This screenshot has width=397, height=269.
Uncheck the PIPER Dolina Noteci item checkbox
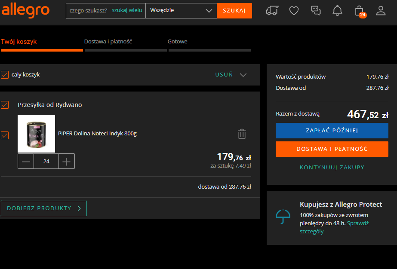[x=5, y=135]
